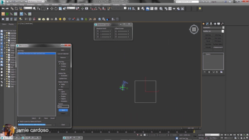The width and height of the screenshot is (249, 140).
Task: Toggle the Overlay checkbox
Action: click(x=60, y=66)
